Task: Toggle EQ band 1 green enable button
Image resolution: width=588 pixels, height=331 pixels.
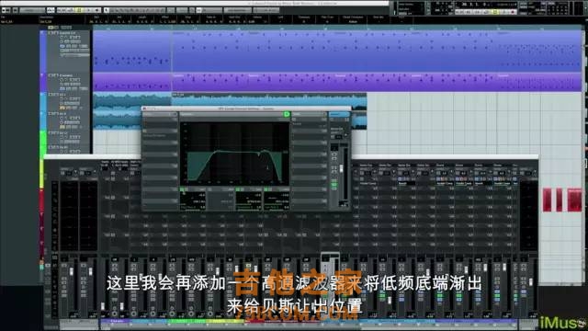Action: click(x=182, y=190)
